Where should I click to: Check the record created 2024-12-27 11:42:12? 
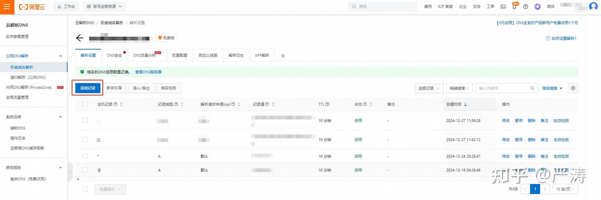(x=85, y=140)
